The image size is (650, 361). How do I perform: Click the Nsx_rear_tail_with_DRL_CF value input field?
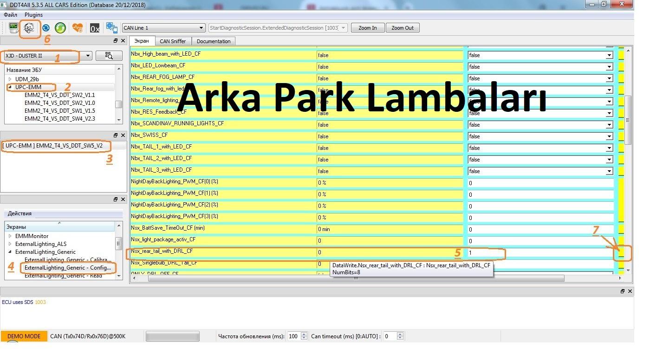[x=539, y=253]
